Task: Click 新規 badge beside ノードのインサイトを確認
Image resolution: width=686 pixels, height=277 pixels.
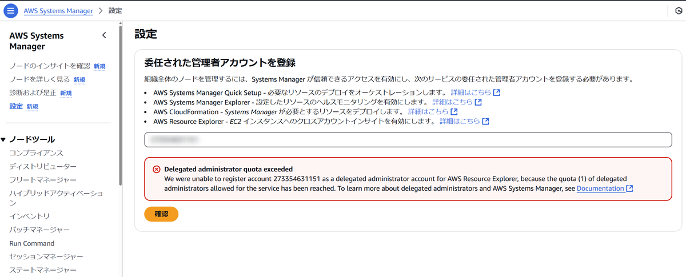Action: (99, 66)
